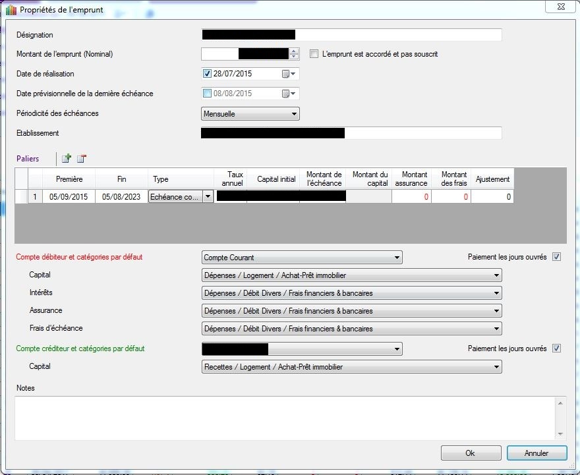Screen dimensions: 580x475
Task: Click the Annuler button
Action: click(536, 453)
